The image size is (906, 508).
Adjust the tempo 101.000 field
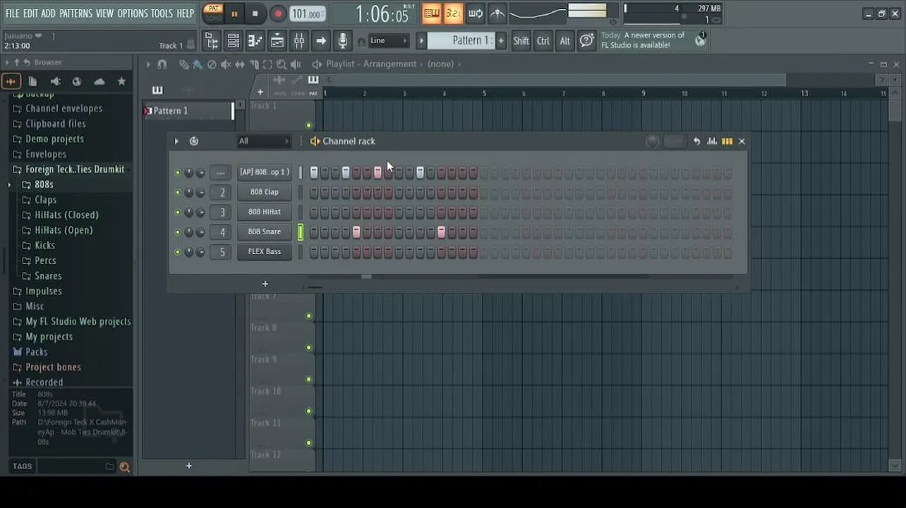click(308, 13)
